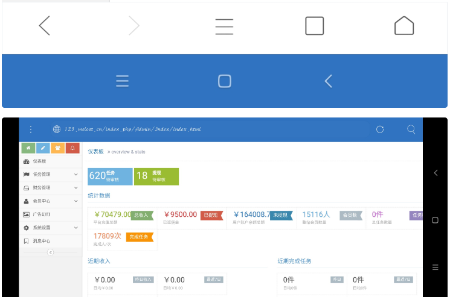Tap the back chevron in the black side bar
This screenshot has width=450, height=297.
tap(436, 173)
